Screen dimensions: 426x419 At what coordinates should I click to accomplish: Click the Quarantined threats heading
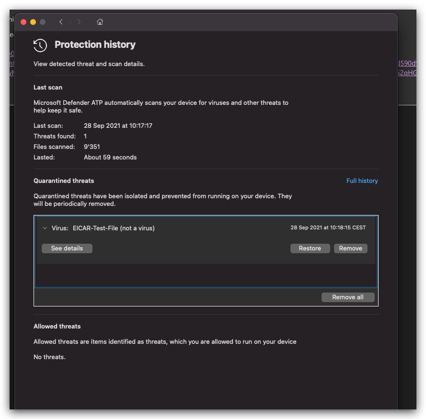64,181
